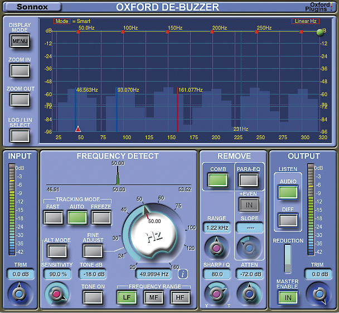Click the Linear Hz scale label
The width and height of the screenshot is (339, 313).
(306, 21)
